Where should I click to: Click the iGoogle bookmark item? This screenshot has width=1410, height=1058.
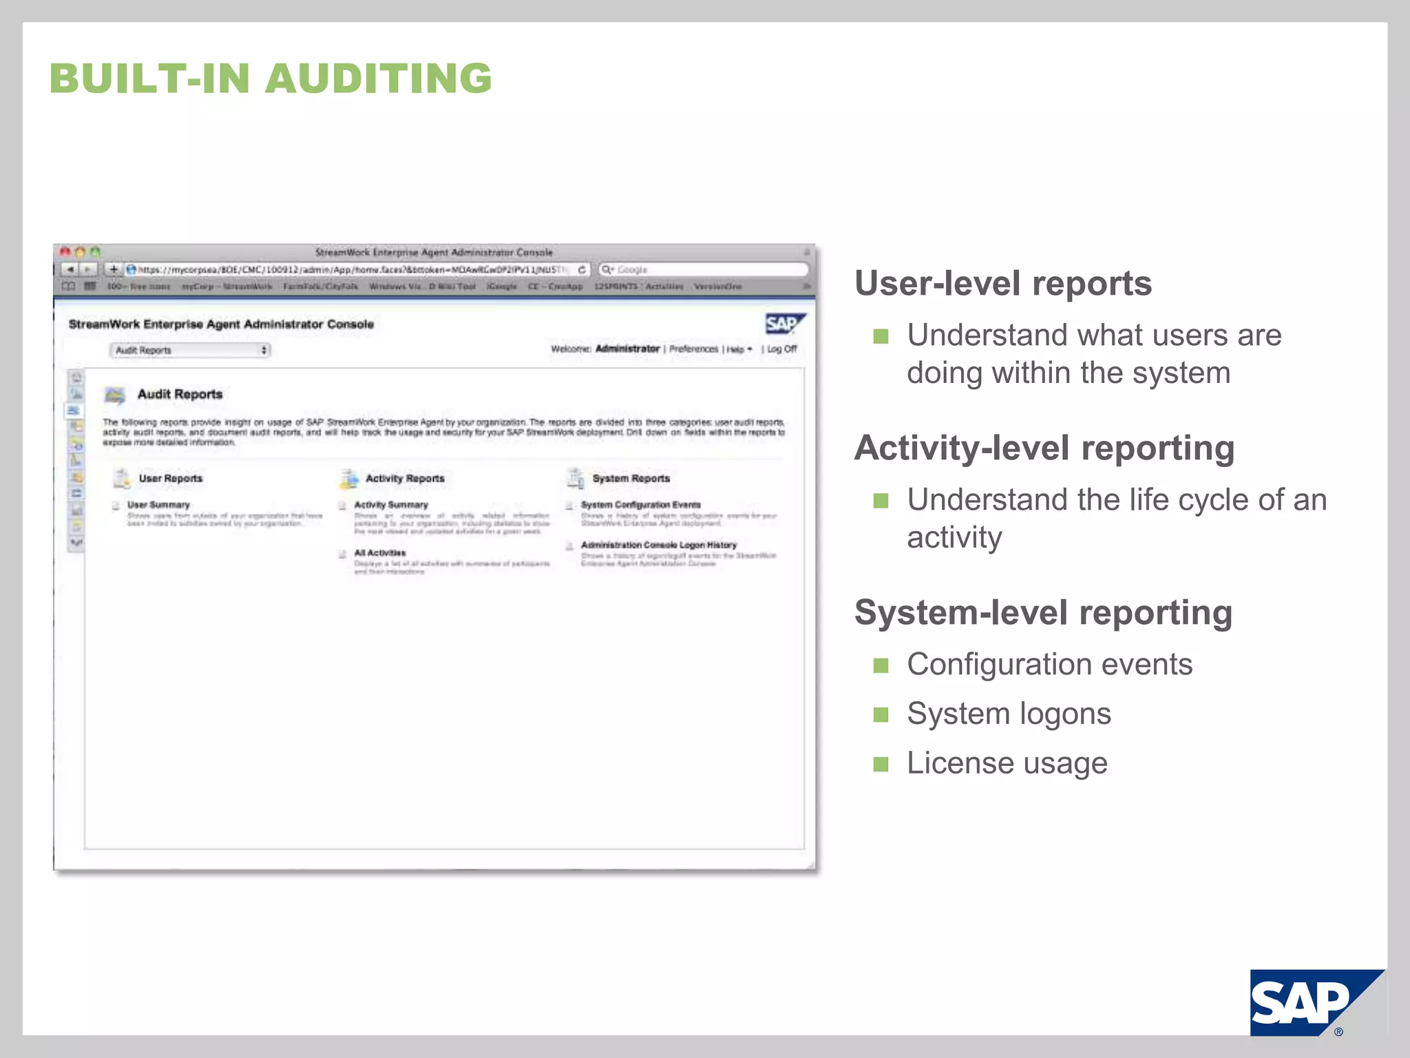501,287
